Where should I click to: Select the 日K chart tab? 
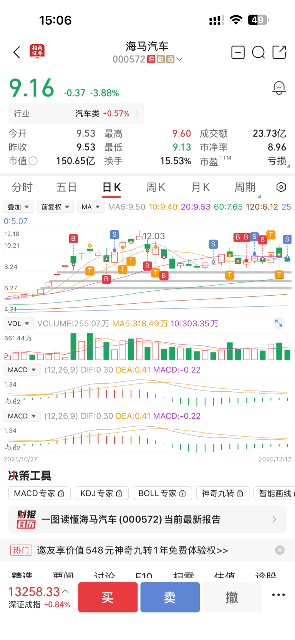click(x=111, y=187)
